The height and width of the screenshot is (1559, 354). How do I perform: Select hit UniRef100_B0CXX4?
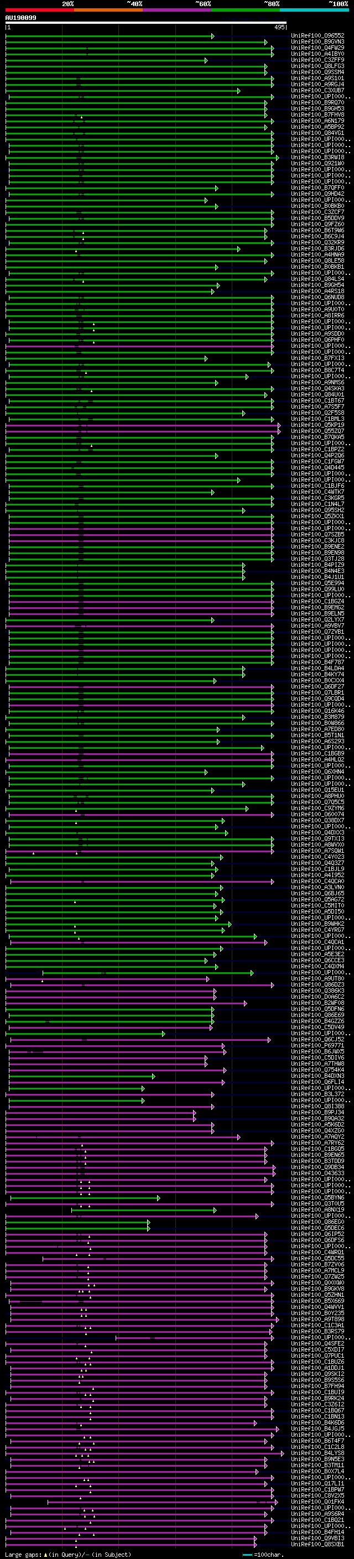317,681
